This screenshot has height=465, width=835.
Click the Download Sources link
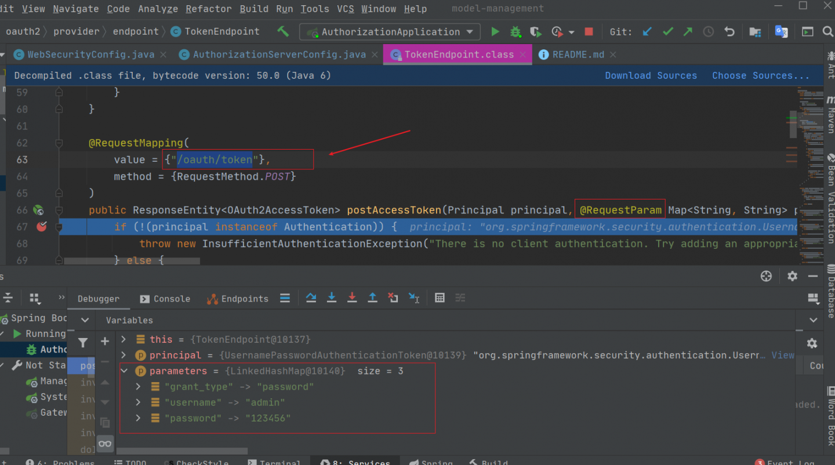click(651, 75)
